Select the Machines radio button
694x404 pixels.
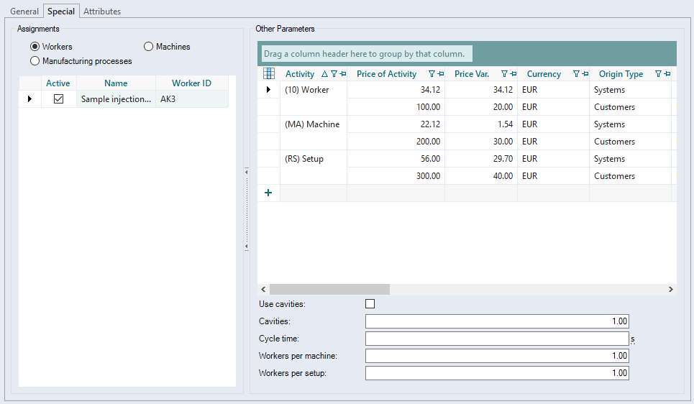click(149, 47)
